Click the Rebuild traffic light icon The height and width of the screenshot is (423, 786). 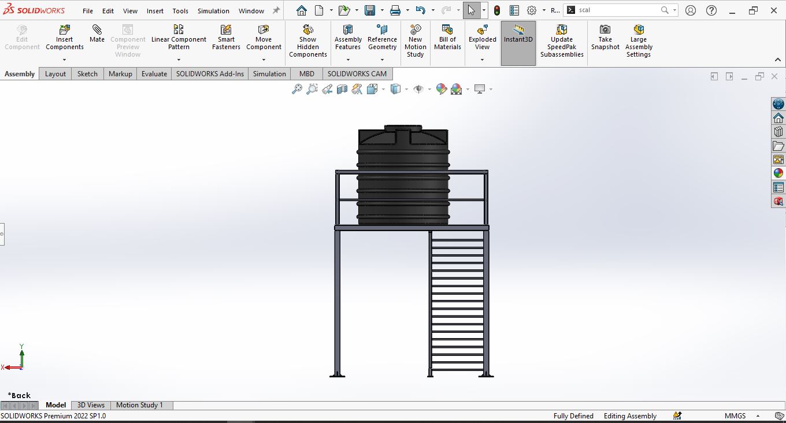[497, 10]
